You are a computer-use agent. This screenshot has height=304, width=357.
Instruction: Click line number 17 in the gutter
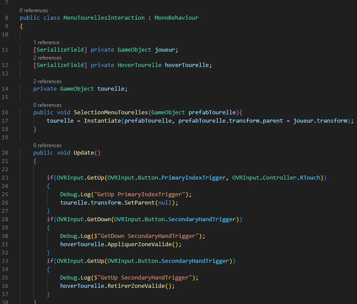[5, 121]
